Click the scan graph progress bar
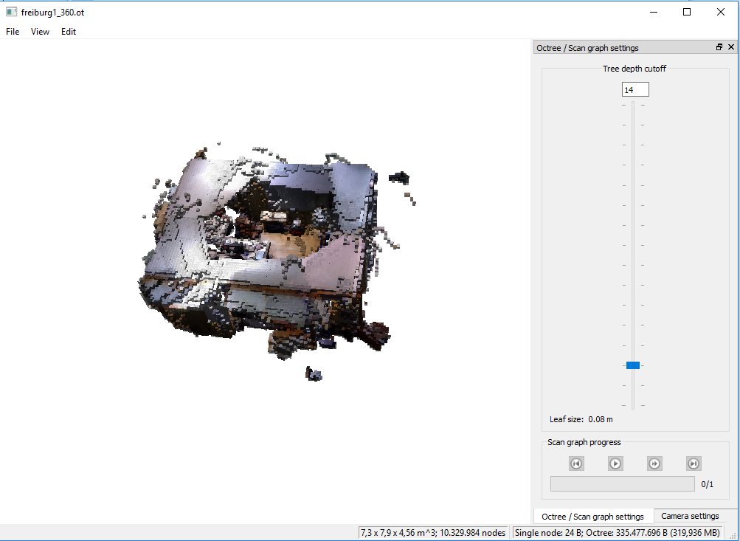Image resolution: width=740 pixels, height=541 pixels. pos(622,483)
